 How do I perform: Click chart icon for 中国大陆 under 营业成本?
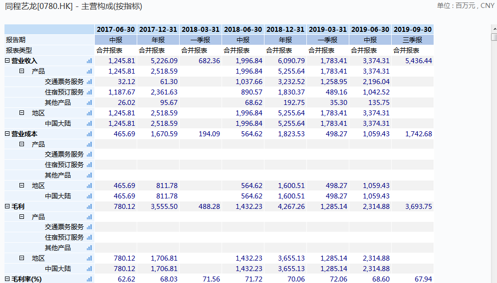[89, 196]
